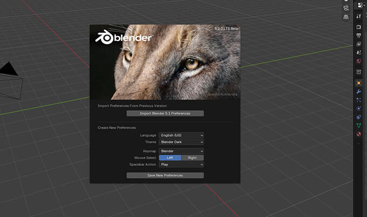Click Import Blender 5.1 Preferences button
Viewport: 367px width, 217px height.
coord(165,113)
